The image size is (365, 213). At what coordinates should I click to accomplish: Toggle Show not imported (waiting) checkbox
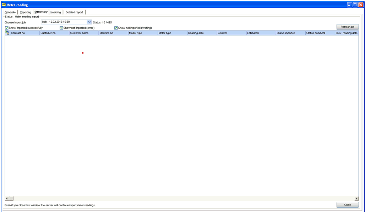(x=116, y=28)
